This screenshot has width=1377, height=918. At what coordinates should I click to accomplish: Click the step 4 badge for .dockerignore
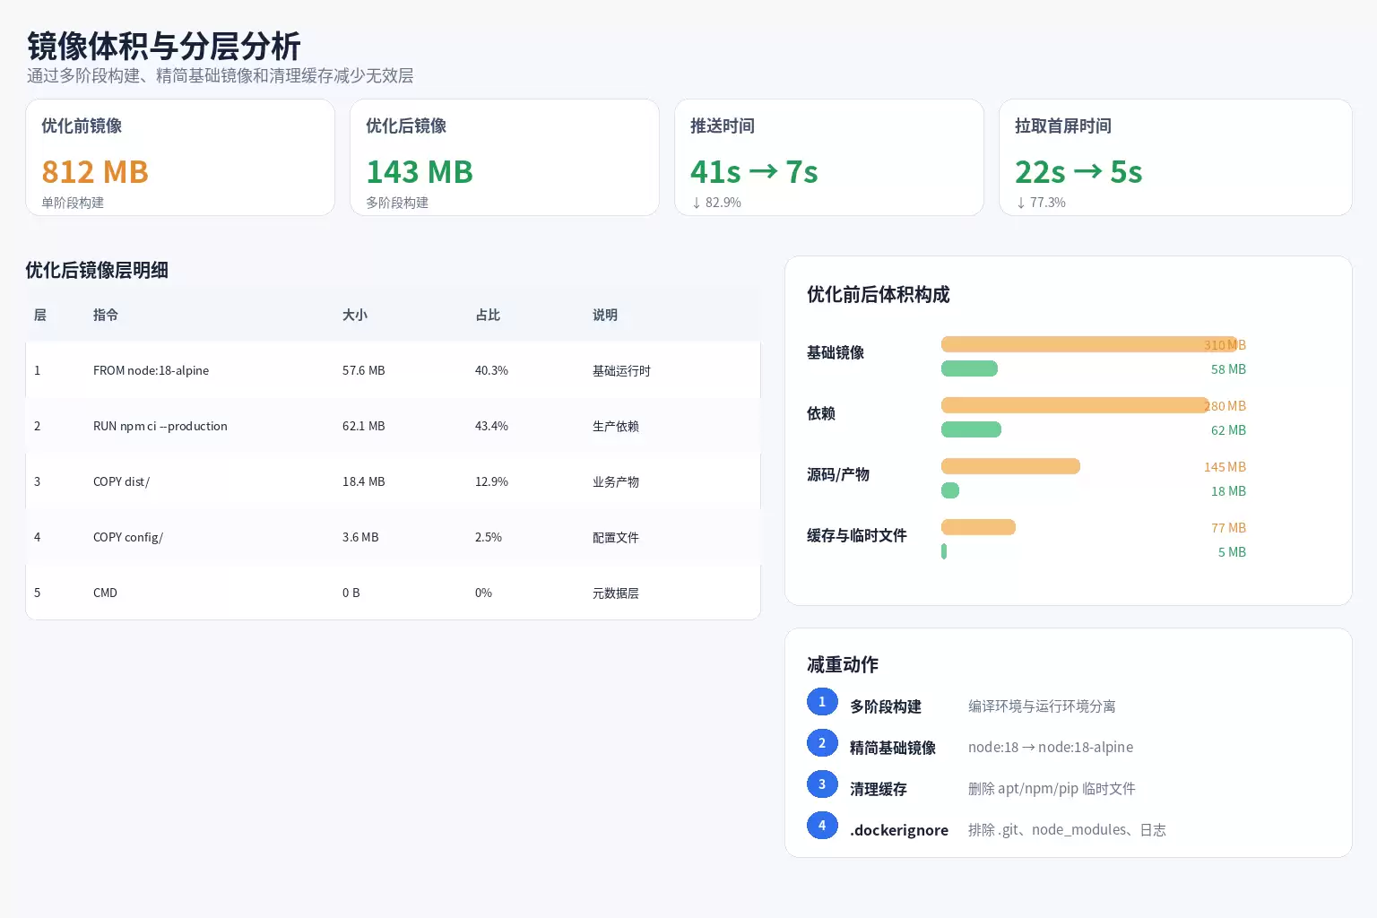[x=822, y=826]
